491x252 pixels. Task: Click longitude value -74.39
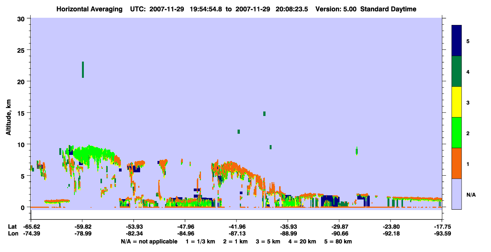tap(31, 233)
